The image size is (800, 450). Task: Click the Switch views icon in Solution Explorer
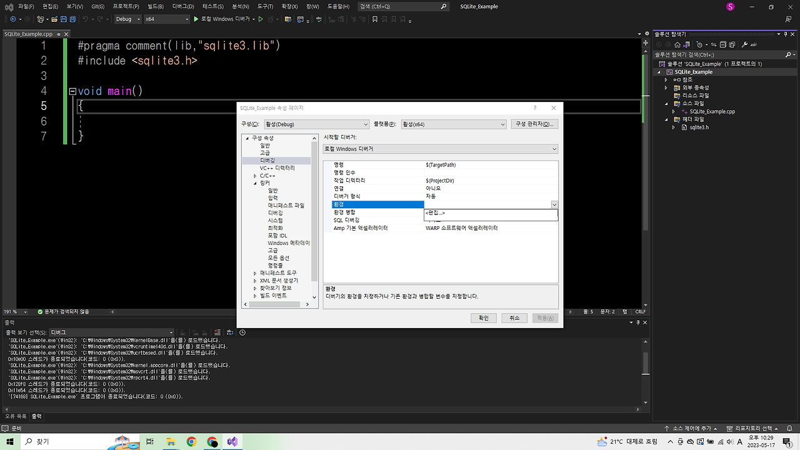coord(686,44)
